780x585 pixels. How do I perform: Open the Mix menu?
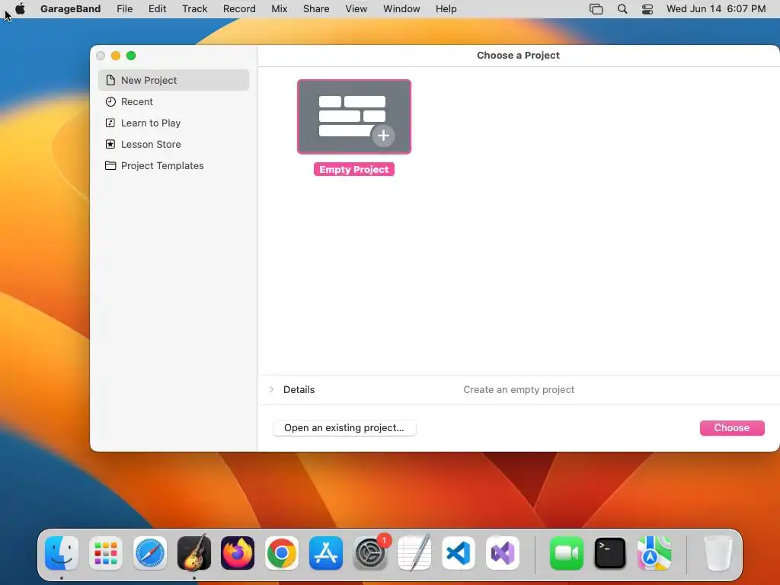(279, 9)
